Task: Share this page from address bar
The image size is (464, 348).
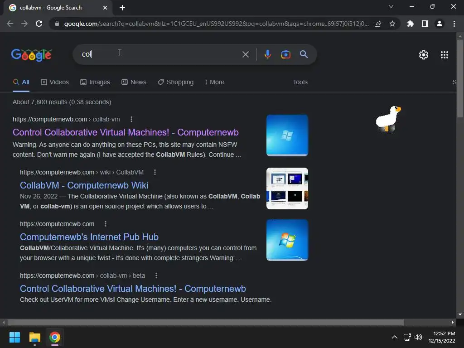Action: tap(378, 24)
